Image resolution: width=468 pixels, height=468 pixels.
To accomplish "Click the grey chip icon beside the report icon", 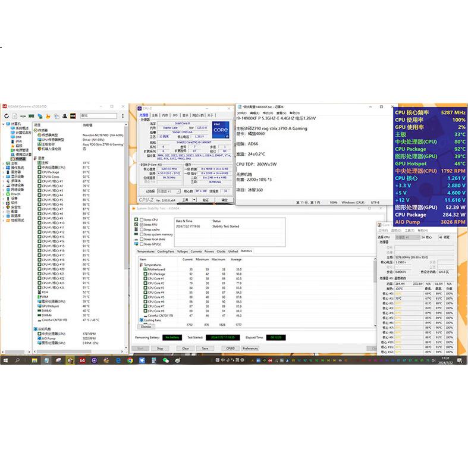I will coord(23,116).
